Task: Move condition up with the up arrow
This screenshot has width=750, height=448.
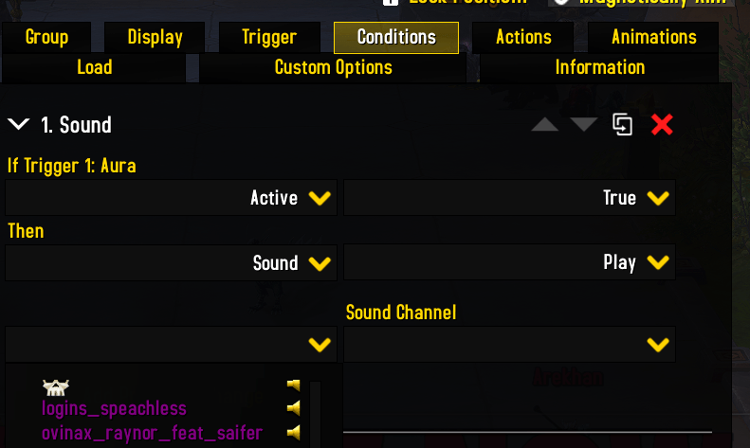Action: [545, 125]
